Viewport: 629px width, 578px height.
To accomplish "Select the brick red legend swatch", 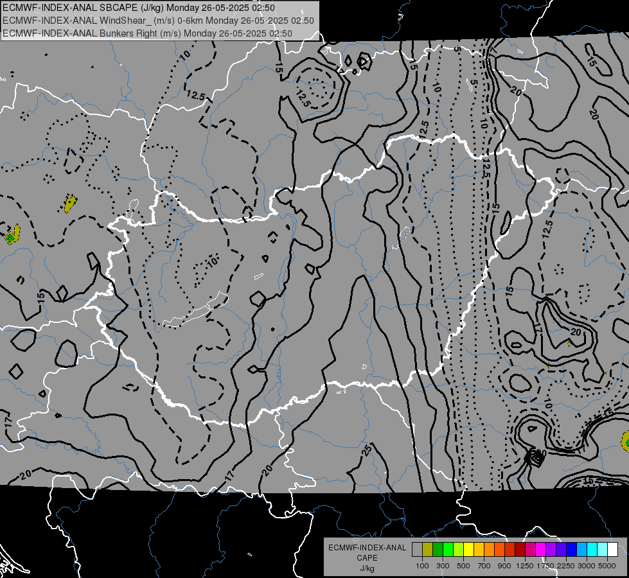I will point(510,549).
